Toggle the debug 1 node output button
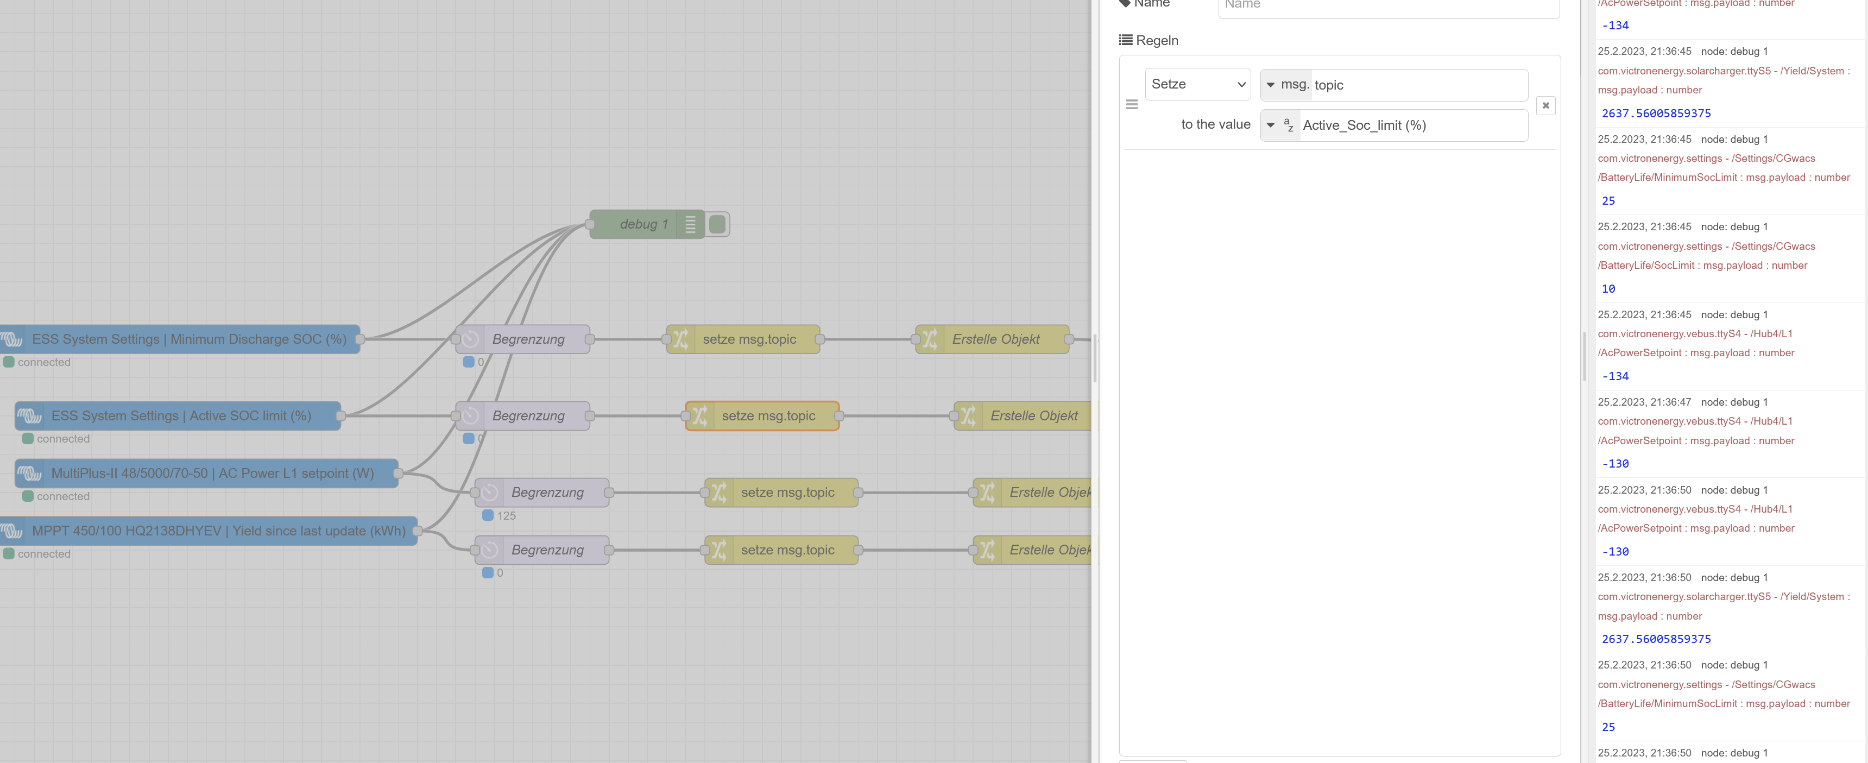Screen dimensions: 1868x763 tap(716, 224)
